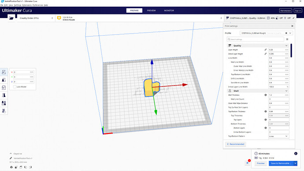Select the Rotate tool
The width and height of the screenshot is (304, 171).
[x=4, y=88]
